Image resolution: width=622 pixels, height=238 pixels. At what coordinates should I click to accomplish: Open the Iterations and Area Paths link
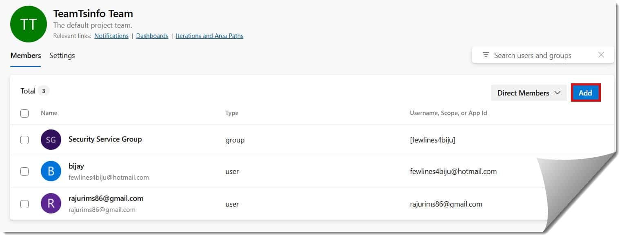(209, 36)
